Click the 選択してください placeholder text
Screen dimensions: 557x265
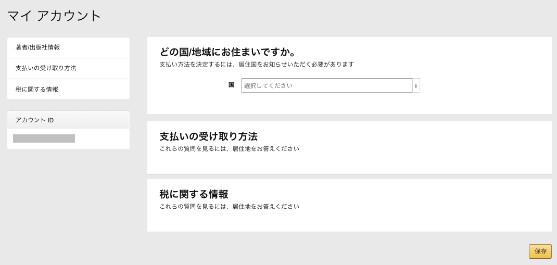(268, 85)
